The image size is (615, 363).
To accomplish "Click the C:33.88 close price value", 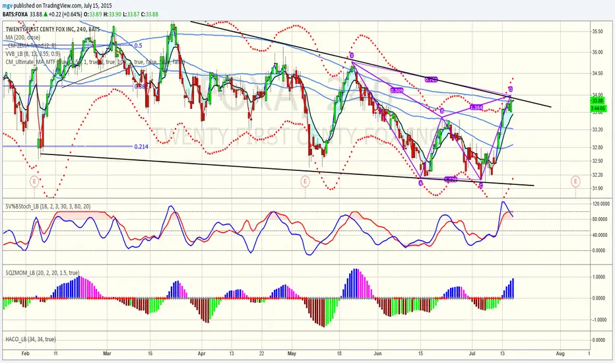I will (x=150, y=14).
